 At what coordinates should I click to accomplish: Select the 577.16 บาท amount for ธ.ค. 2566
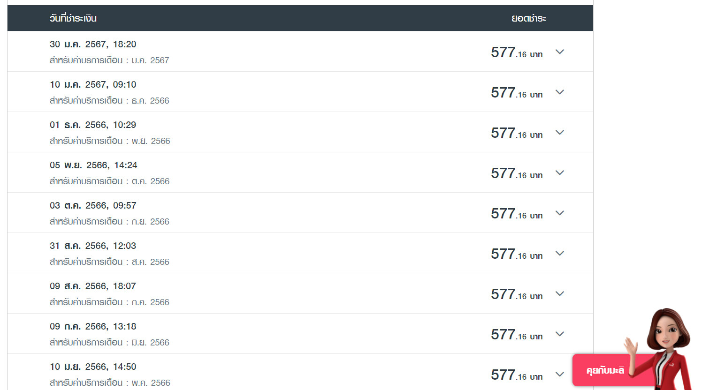coord(517,93)
